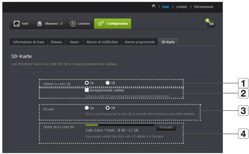Screen dimensions: 249x154
Task: Click the Utiliser la carte SD label
Action: pos(57,84)
